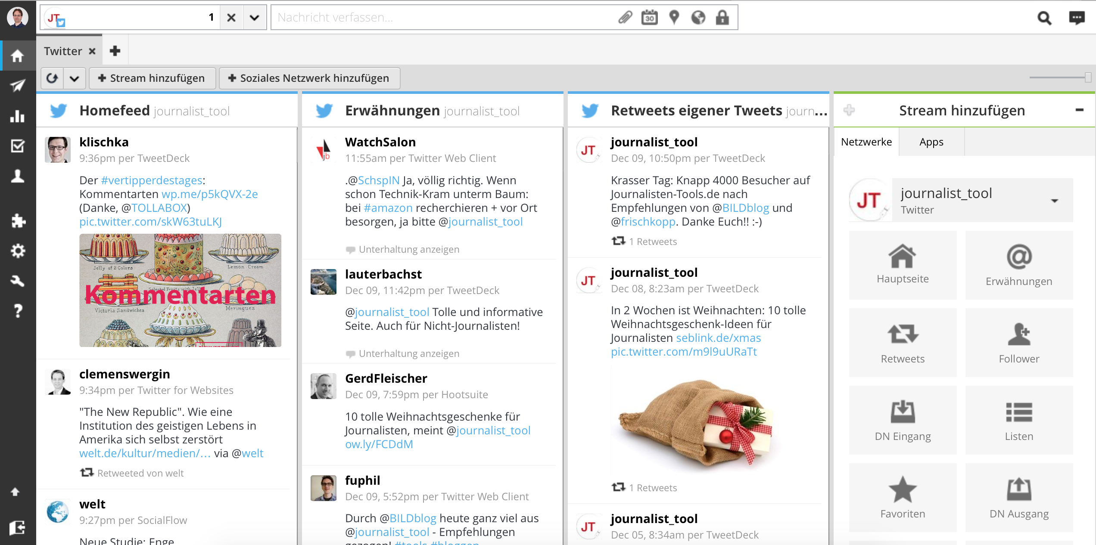Image resolution: width=1096 pixels, height=545 pixels.
Task: Open Settings gear in the sidebar
Action: pyautogui.click(x=18, y=251)
